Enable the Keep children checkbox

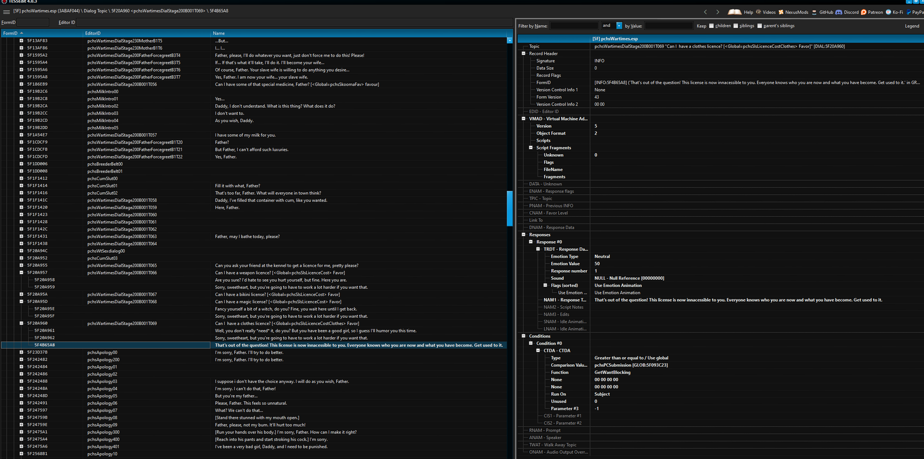[711, 26]
